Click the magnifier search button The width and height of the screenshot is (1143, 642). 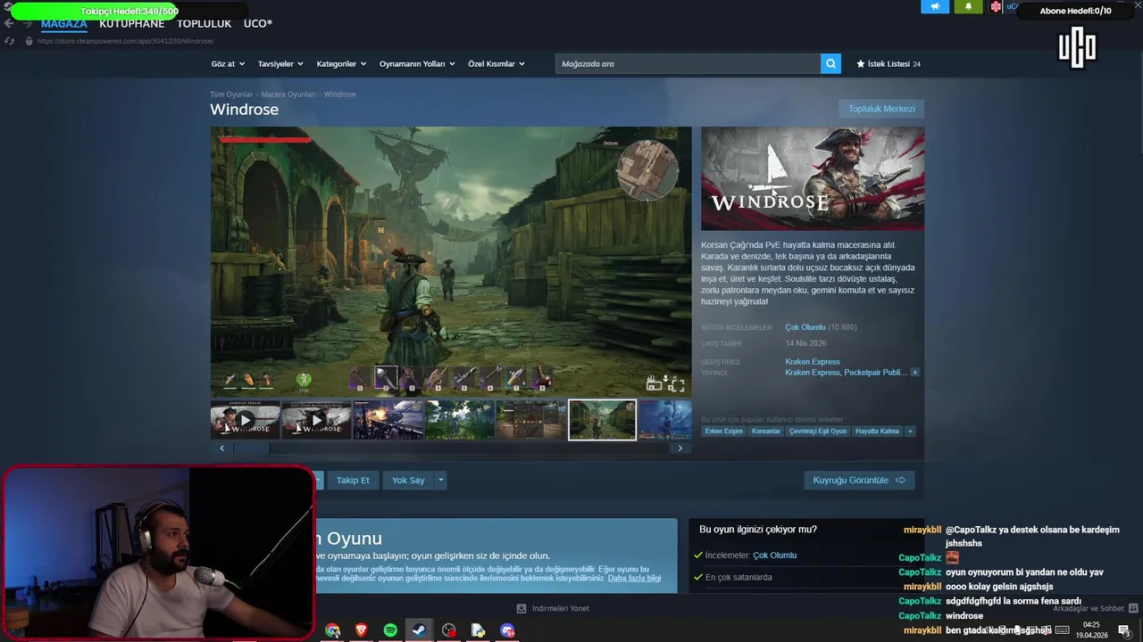point(830,63)
